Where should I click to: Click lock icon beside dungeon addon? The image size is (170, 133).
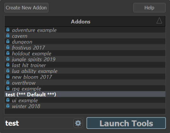[x=8, y=41]
